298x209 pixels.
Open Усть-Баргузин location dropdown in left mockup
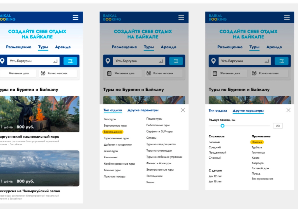pyautogui.click(x=33, y=61)
